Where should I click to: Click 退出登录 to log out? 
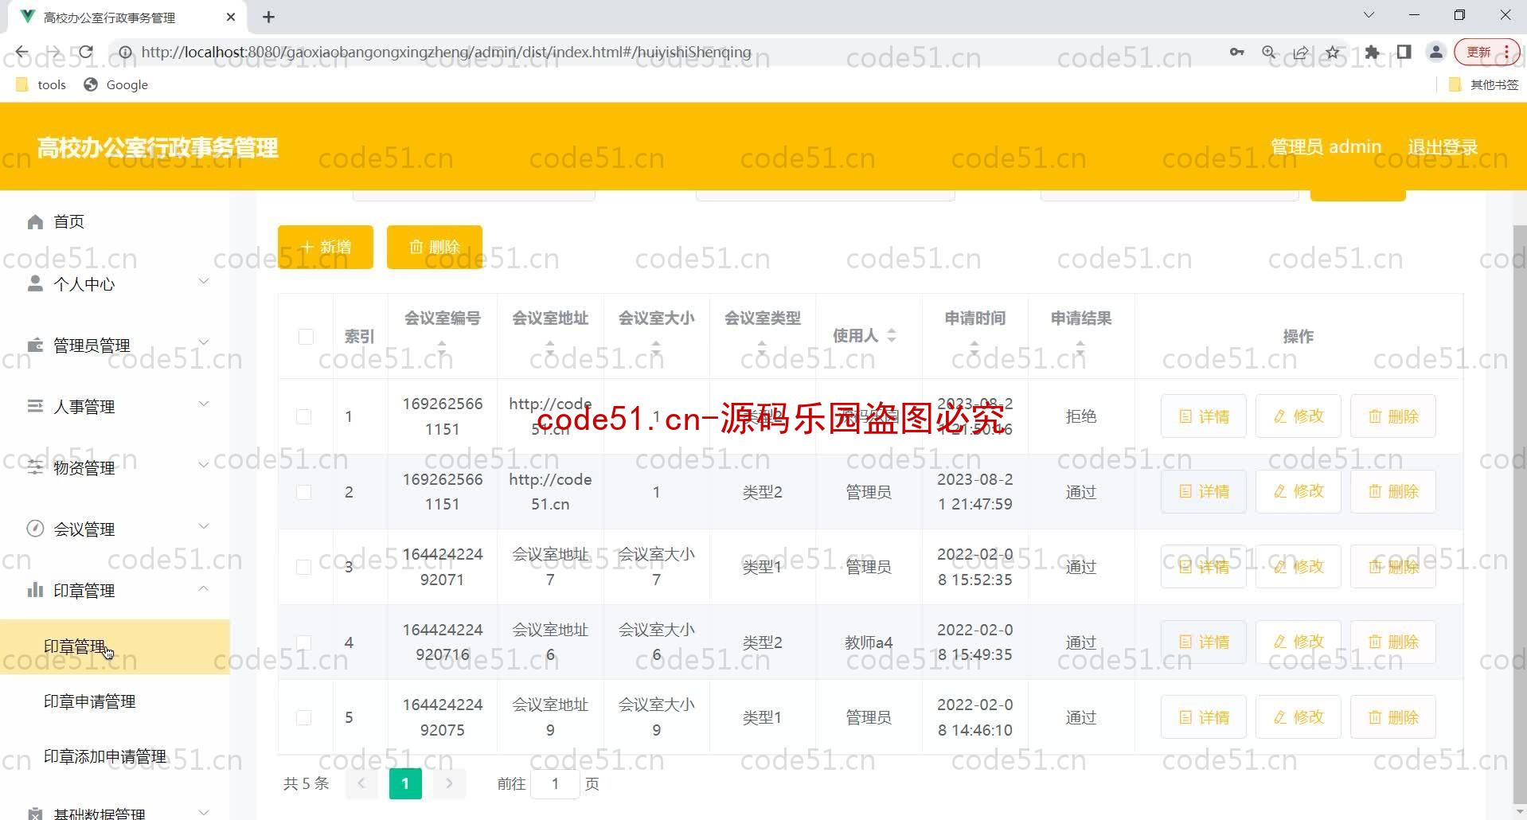coord(1442,147)
